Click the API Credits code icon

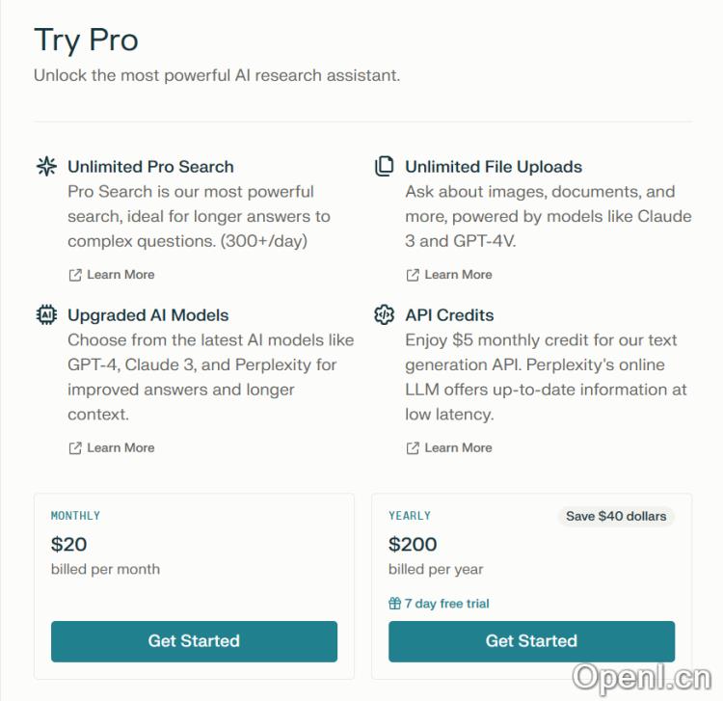(384, 315)
